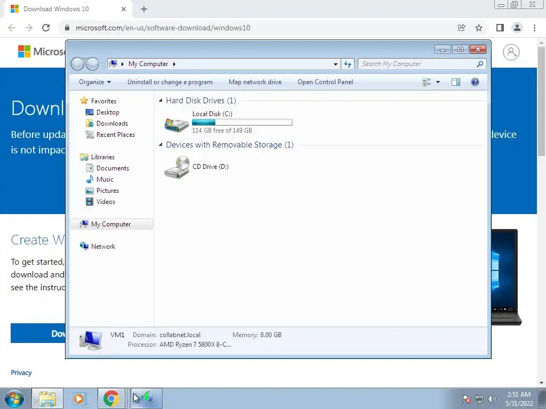Click arrow after My Computer in breadcrumb
This screenshot has height=409, width=546.
click(x=174, y=64)
